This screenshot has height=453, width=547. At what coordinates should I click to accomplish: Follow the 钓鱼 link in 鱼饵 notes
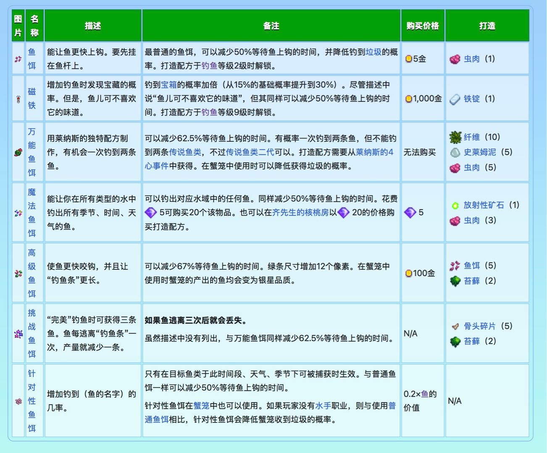[x=209, y=66]
